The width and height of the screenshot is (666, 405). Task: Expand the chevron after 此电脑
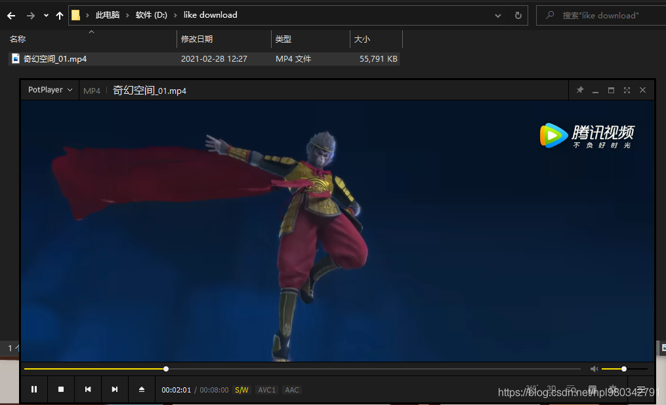click(x=127, y=15)
